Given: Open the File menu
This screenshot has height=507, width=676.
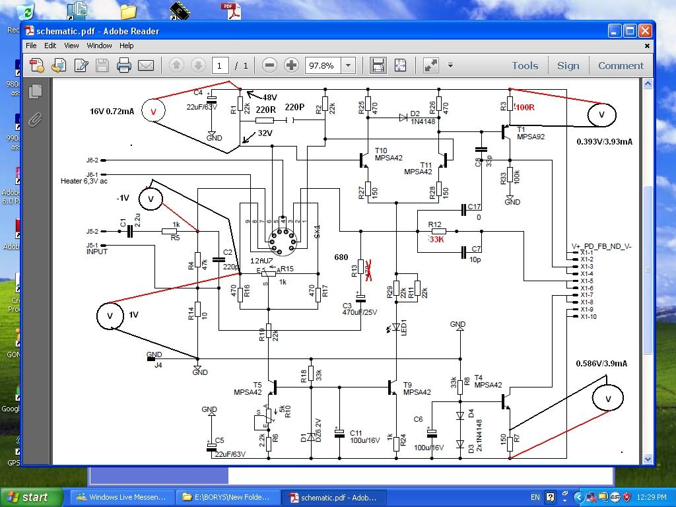Looking at the screenshot, I should [31, 46].
